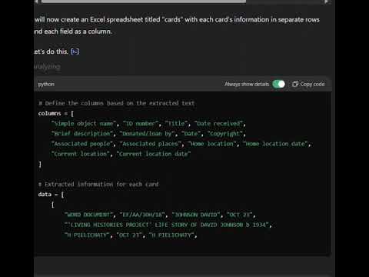The width and height of the screenshot is (369, 277).
Task: Click the "Associated people" column string
Action: coord(82,144)
